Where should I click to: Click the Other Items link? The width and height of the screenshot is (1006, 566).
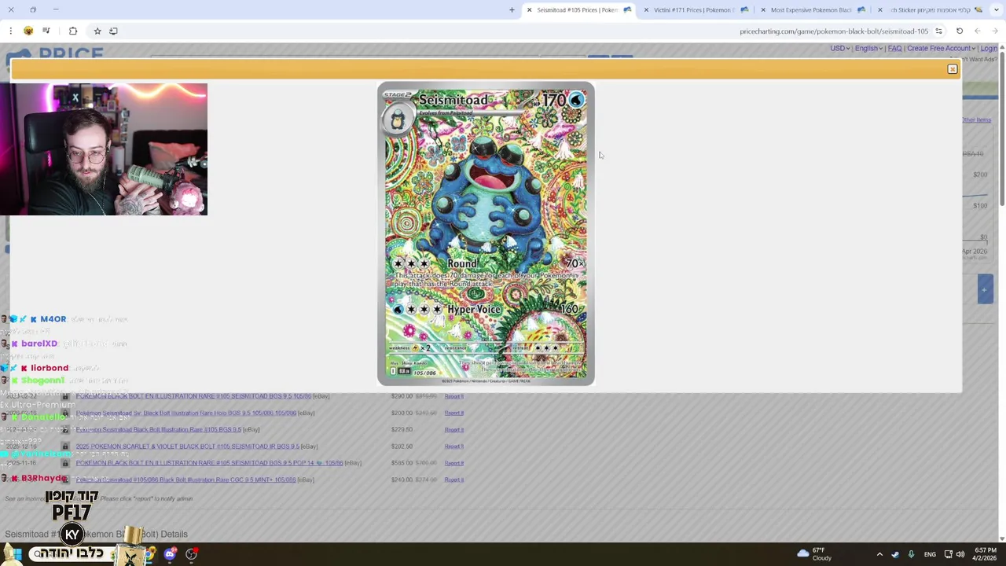976,120
